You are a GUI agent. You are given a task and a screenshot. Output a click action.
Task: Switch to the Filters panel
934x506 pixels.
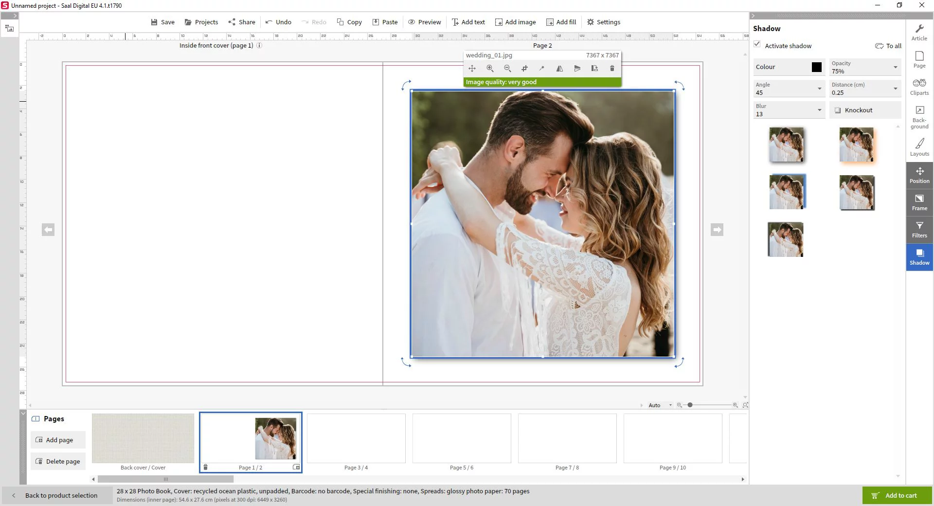pos(919,229)
